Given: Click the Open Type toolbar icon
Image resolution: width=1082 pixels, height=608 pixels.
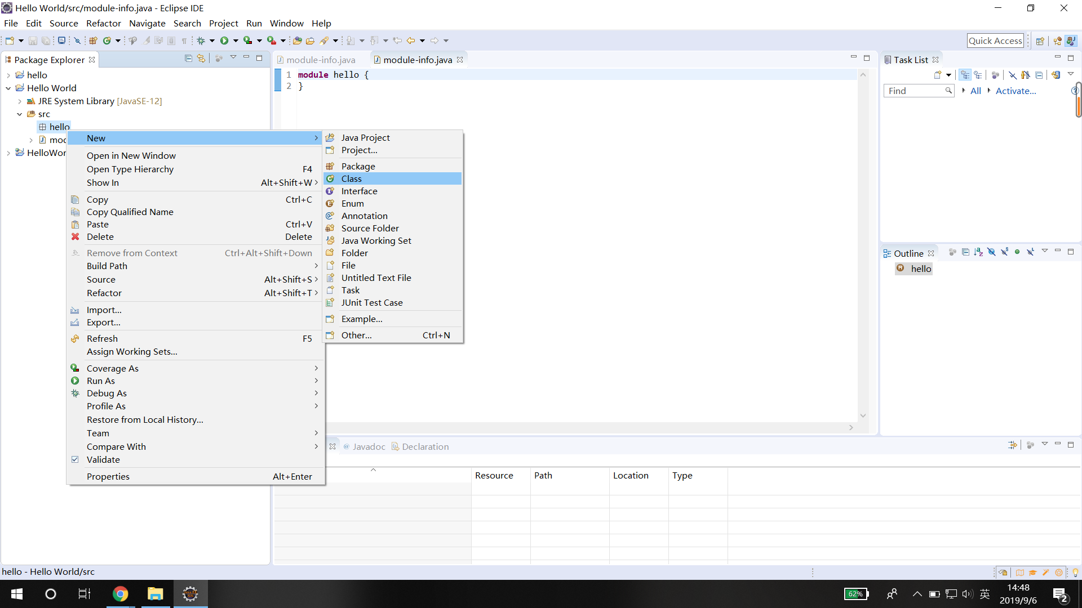Looking at the screenshot, I should pyautogui.click(x=297, y=41).
